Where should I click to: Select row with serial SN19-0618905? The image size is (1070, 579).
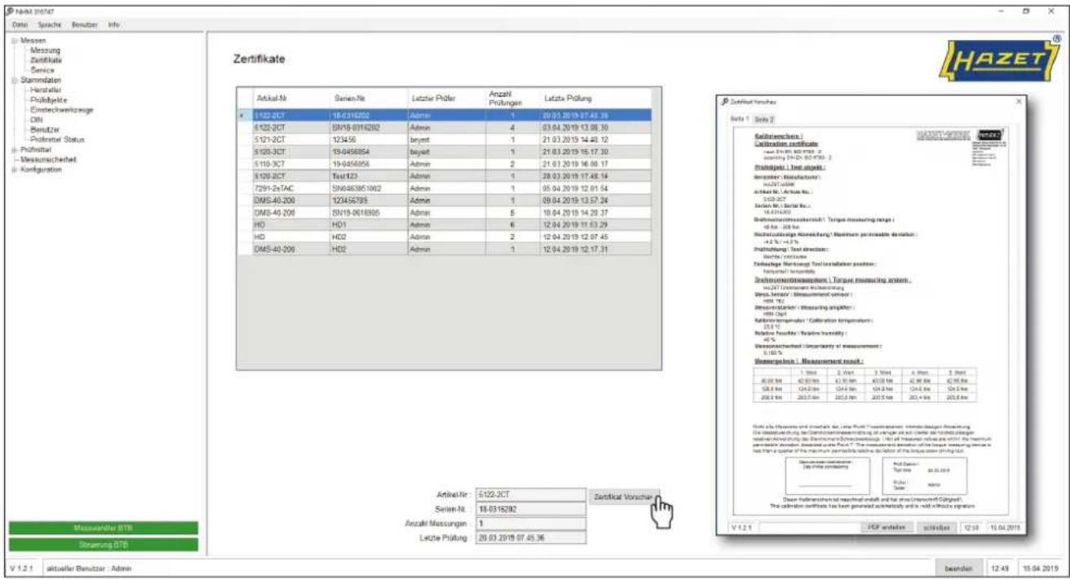click(444, 213)
